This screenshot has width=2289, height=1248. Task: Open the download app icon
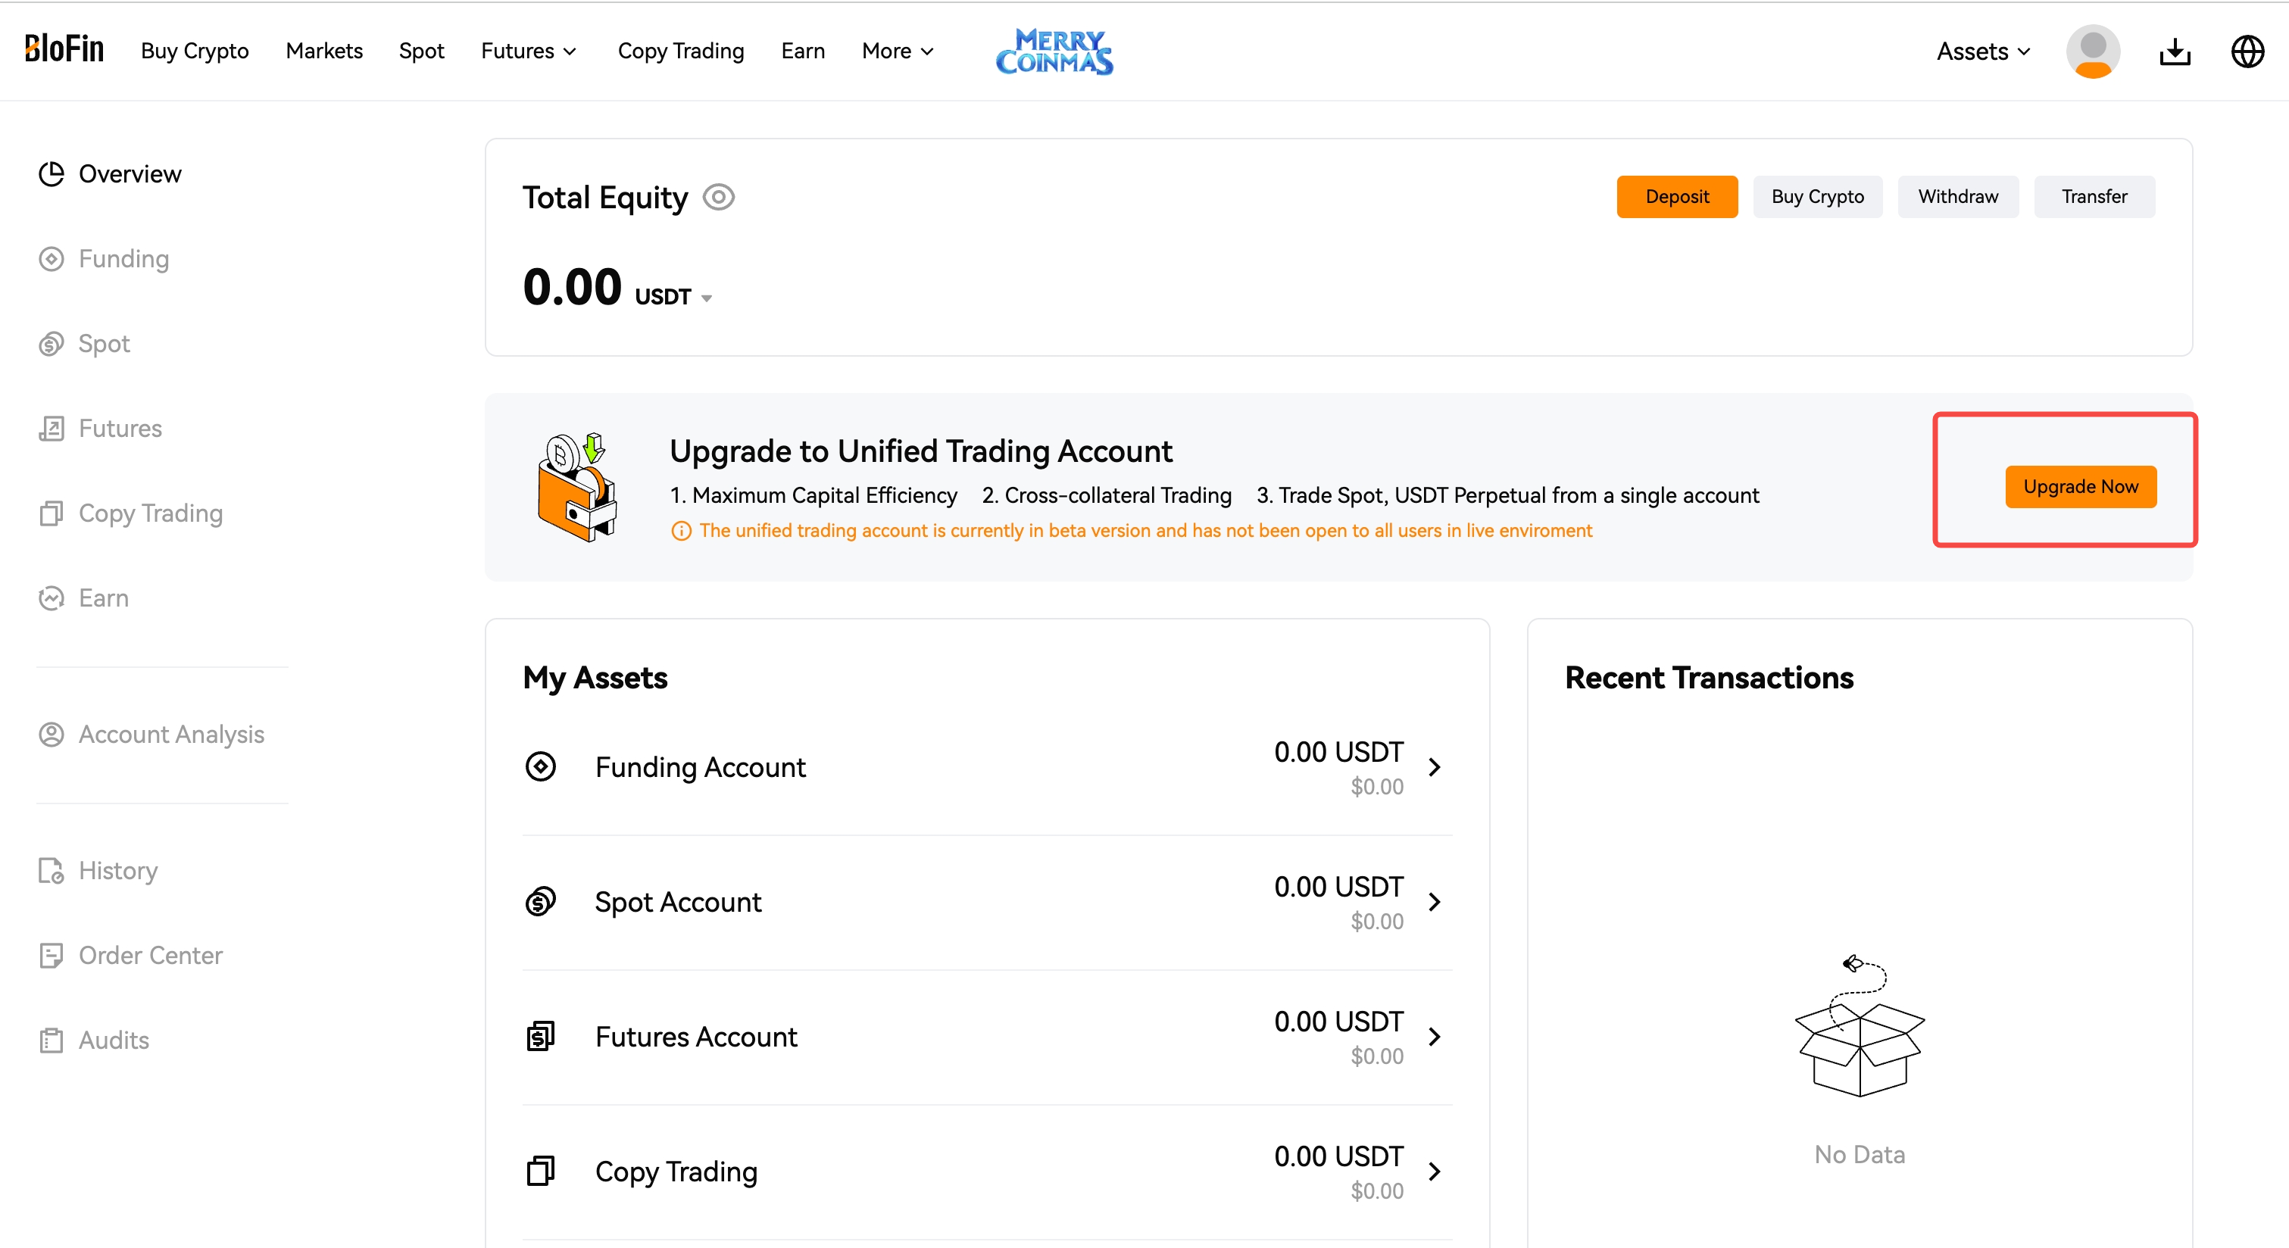point(2175,51)
